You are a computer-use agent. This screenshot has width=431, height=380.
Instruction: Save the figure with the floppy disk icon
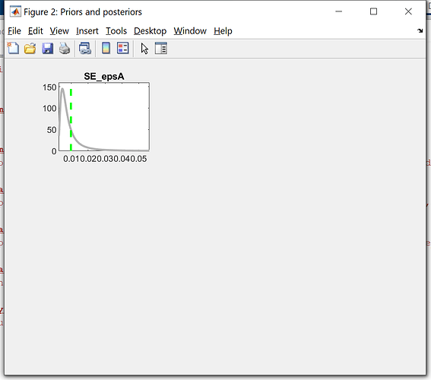47,49
